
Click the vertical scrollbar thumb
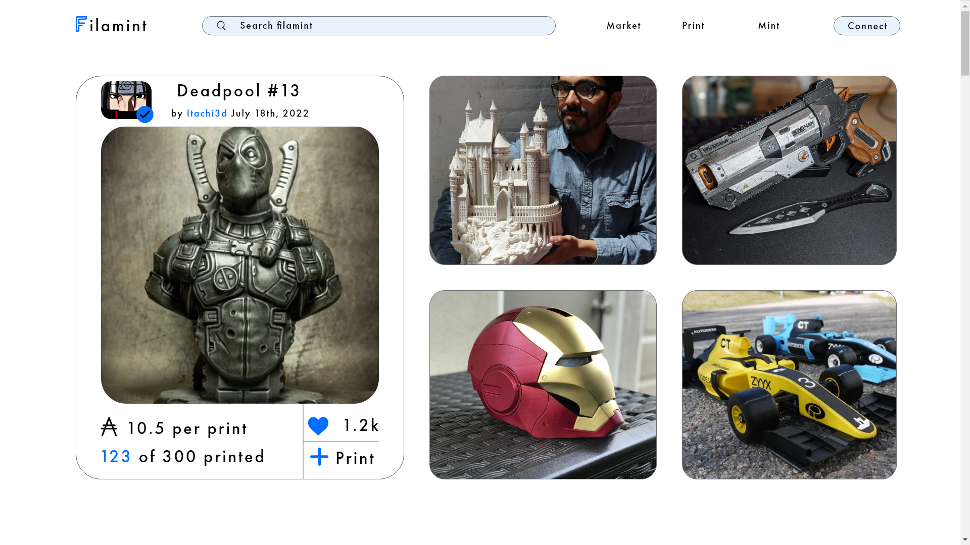tap(965, 43)
